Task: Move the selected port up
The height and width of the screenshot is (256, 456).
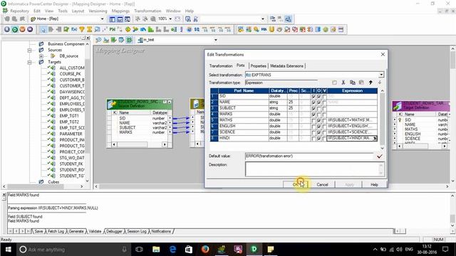Action: pos(370,82)
